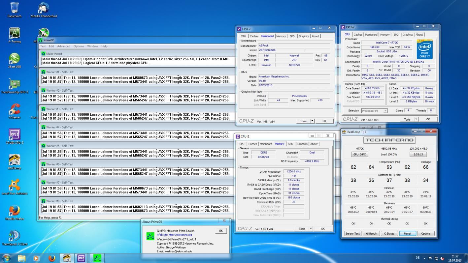The image size is (468, 263).
Task: Launch the XFast USB desktop shortcut
Action: pyautogui.click(x=15, y=61)
